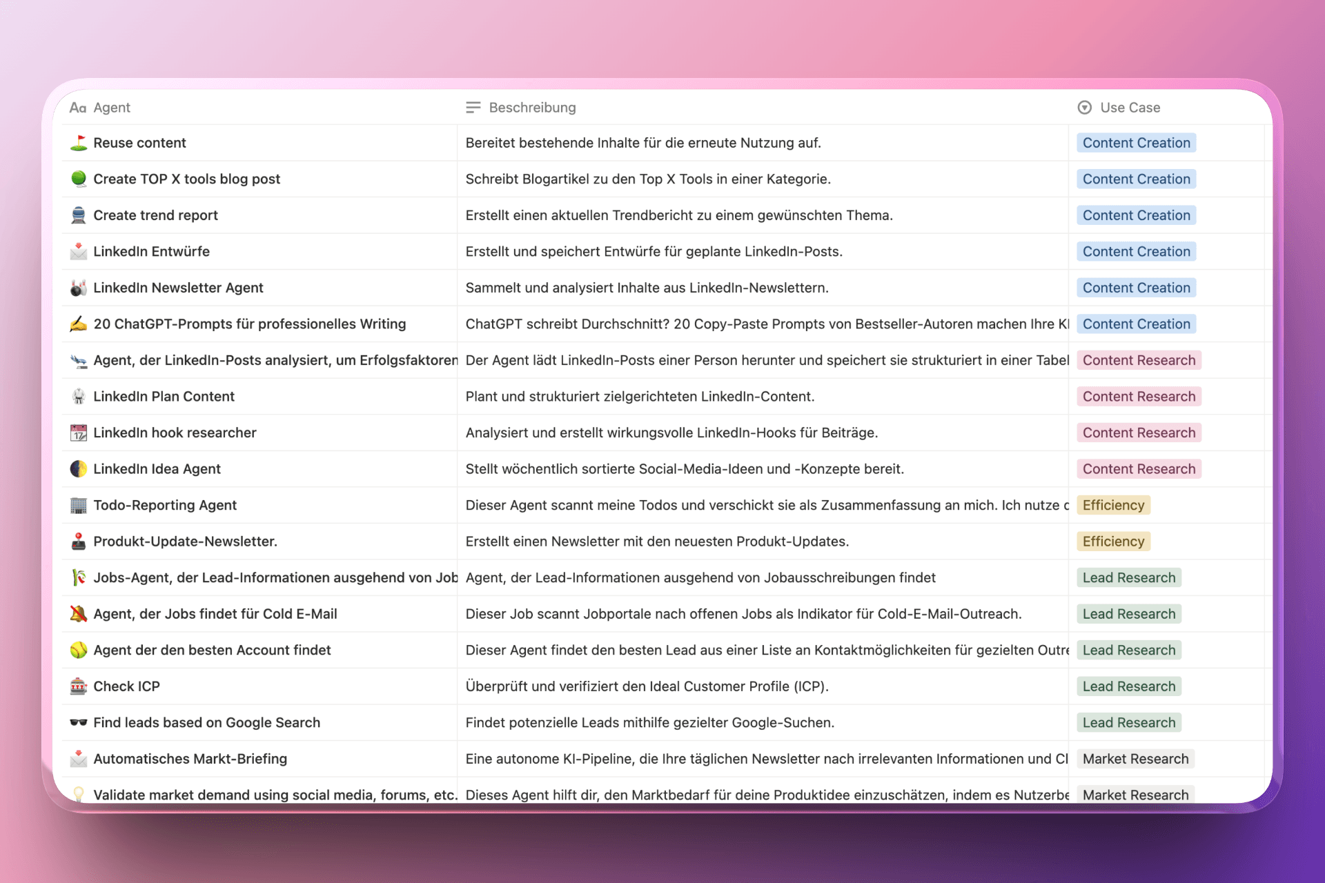Click office building icon of Todo-Reporting Agent

pos(79,505)
